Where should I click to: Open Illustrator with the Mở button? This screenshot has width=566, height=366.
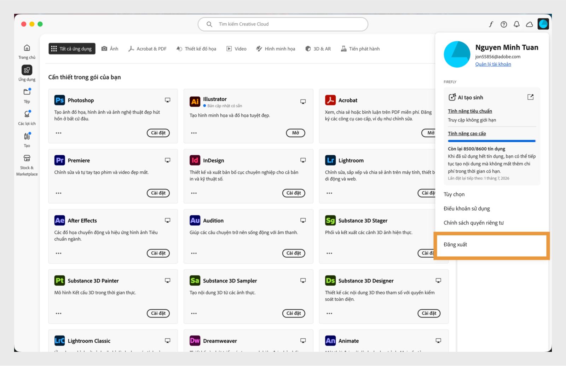[x=295, y=133]
